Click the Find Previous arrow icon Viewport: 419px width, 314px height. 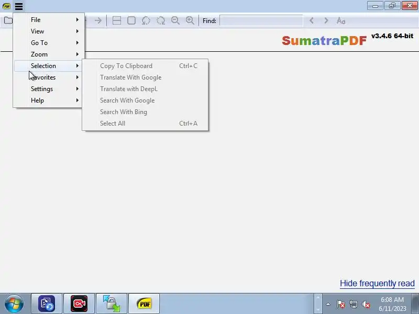[x=312, y=20]
